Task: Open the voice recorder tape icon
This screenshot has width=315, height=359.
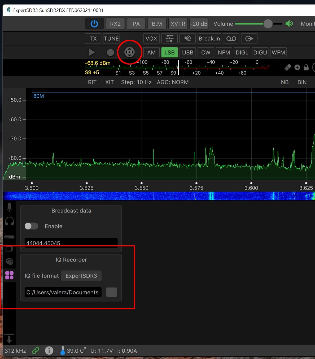Action: [x=231, y=38]
